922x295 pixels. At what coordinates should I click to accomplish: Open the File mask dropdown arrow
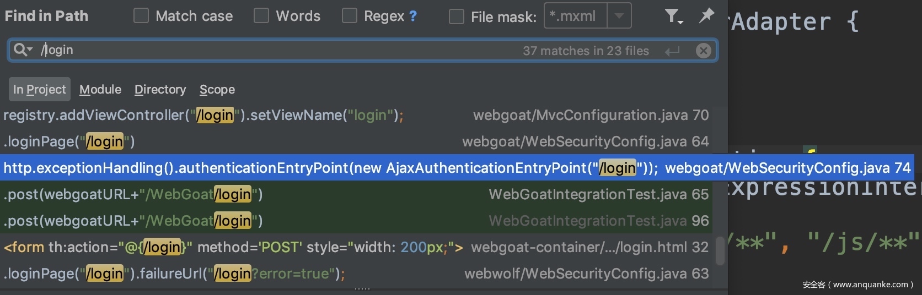click(x=619, y=16)
